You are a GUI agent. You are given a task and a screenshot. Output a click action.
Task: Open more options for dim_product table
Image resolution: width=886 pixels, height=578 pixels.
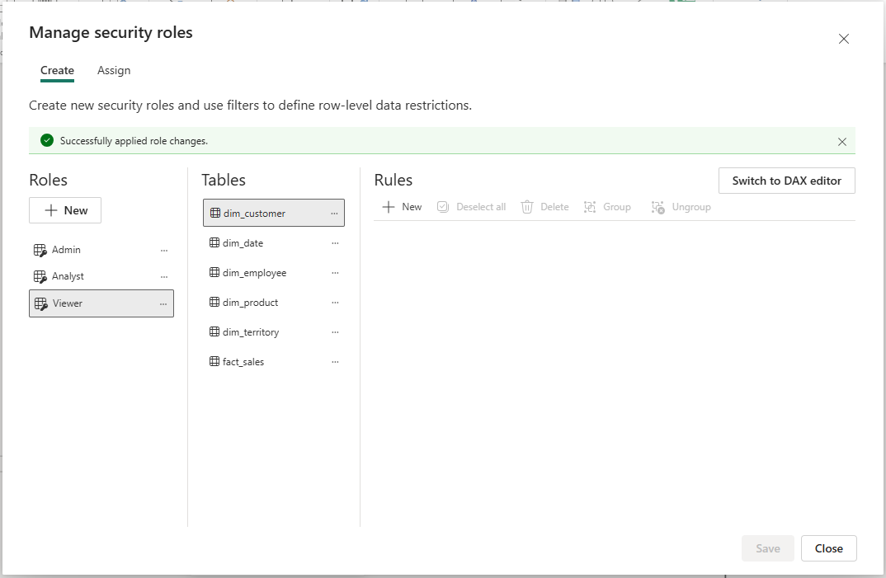335,303
